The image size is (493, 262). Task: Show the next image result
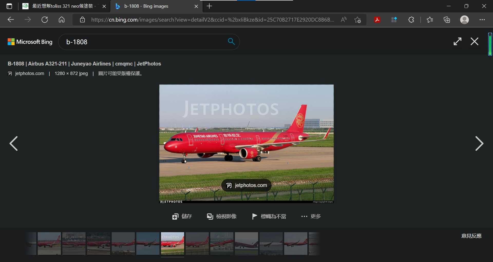tap(479, 143)
